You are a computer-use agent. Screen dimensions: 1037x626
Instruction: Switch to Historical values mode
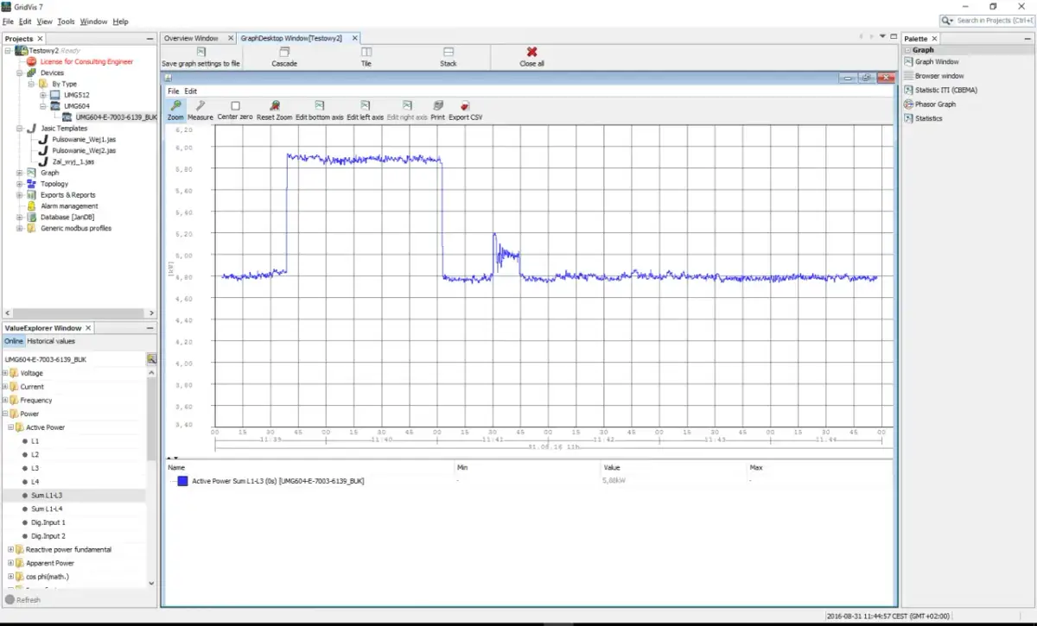tap(51, 341)
